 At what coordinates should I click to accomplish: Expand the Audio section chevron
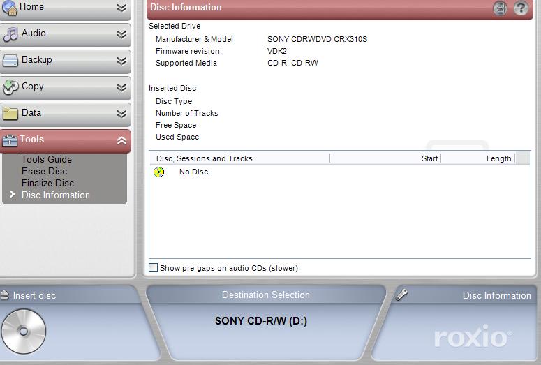121,34
